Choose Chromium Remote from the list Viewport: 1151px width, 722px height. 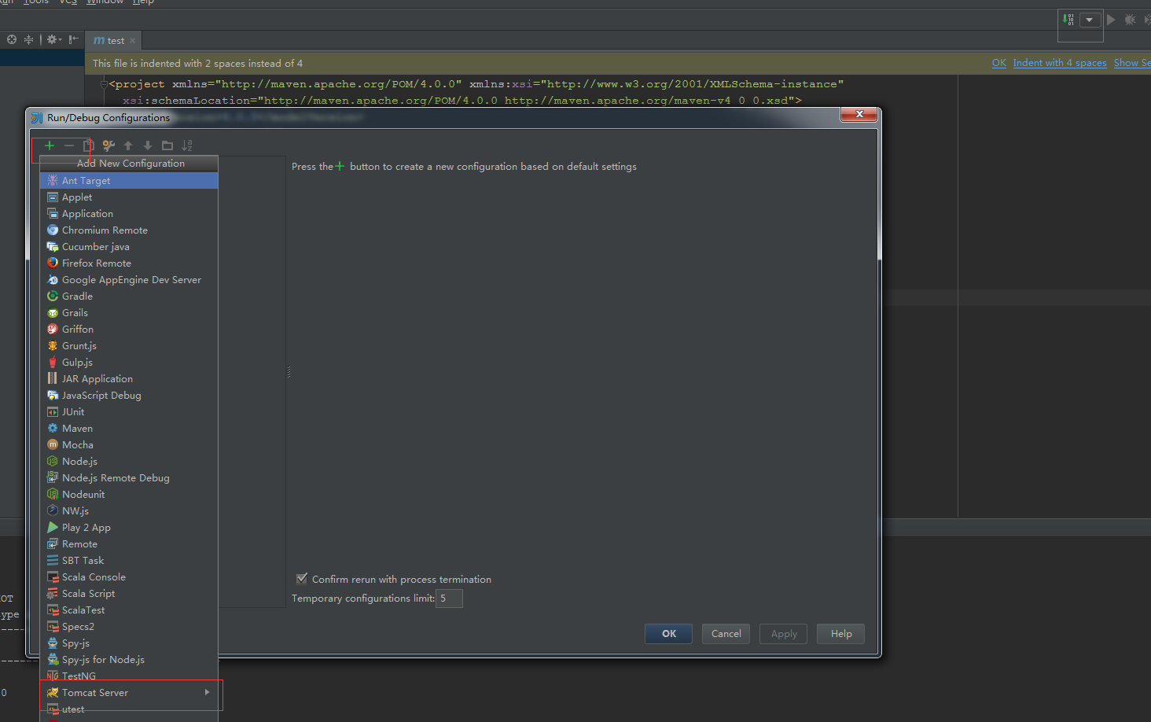pyautogui.click(x=129, y=230)
